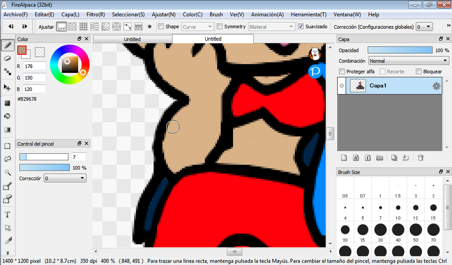Click the R value field 178
The image size is (452, 265).
(34, 66)
